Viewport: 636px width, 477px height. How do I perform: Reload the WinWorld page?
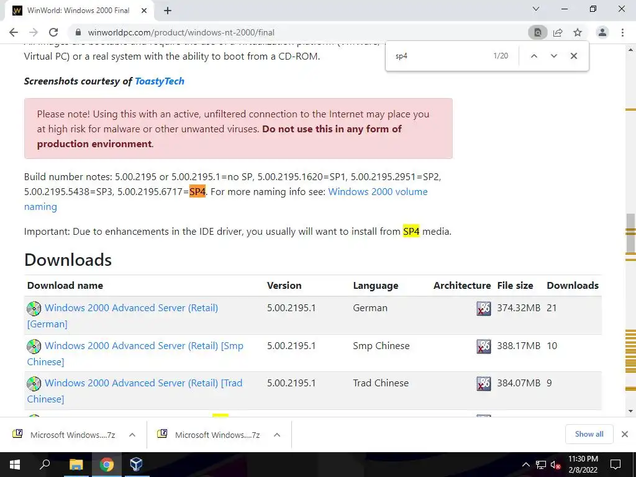point(53,32)
